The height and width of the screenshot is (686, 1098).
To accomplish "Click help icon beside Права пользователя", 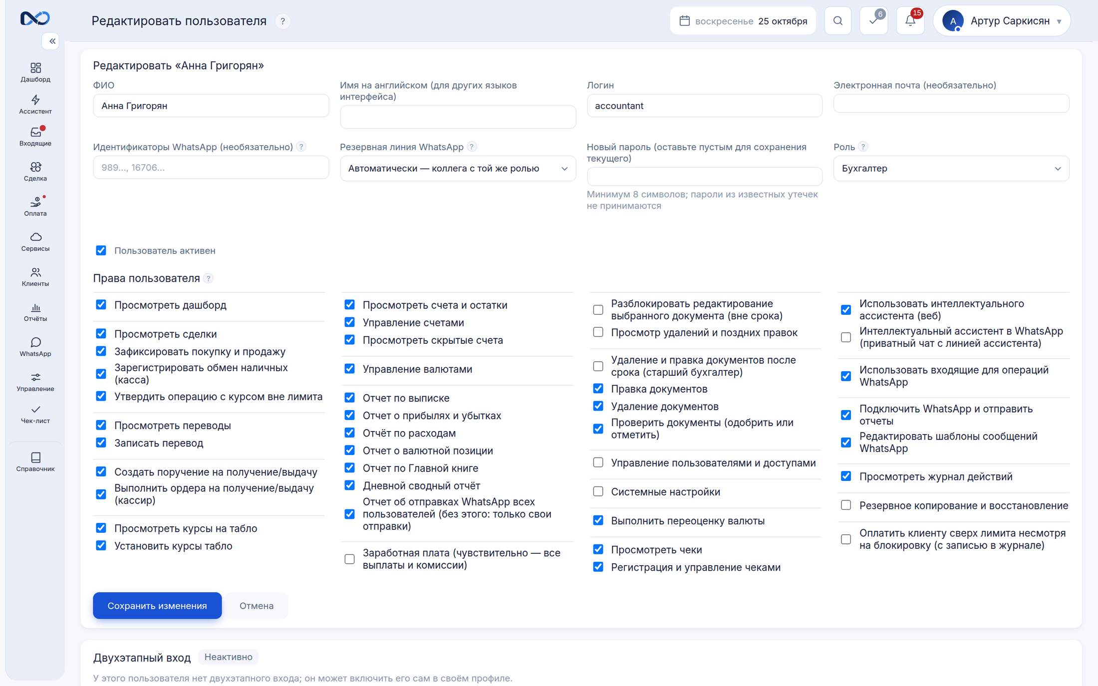I will click(209, 278).
